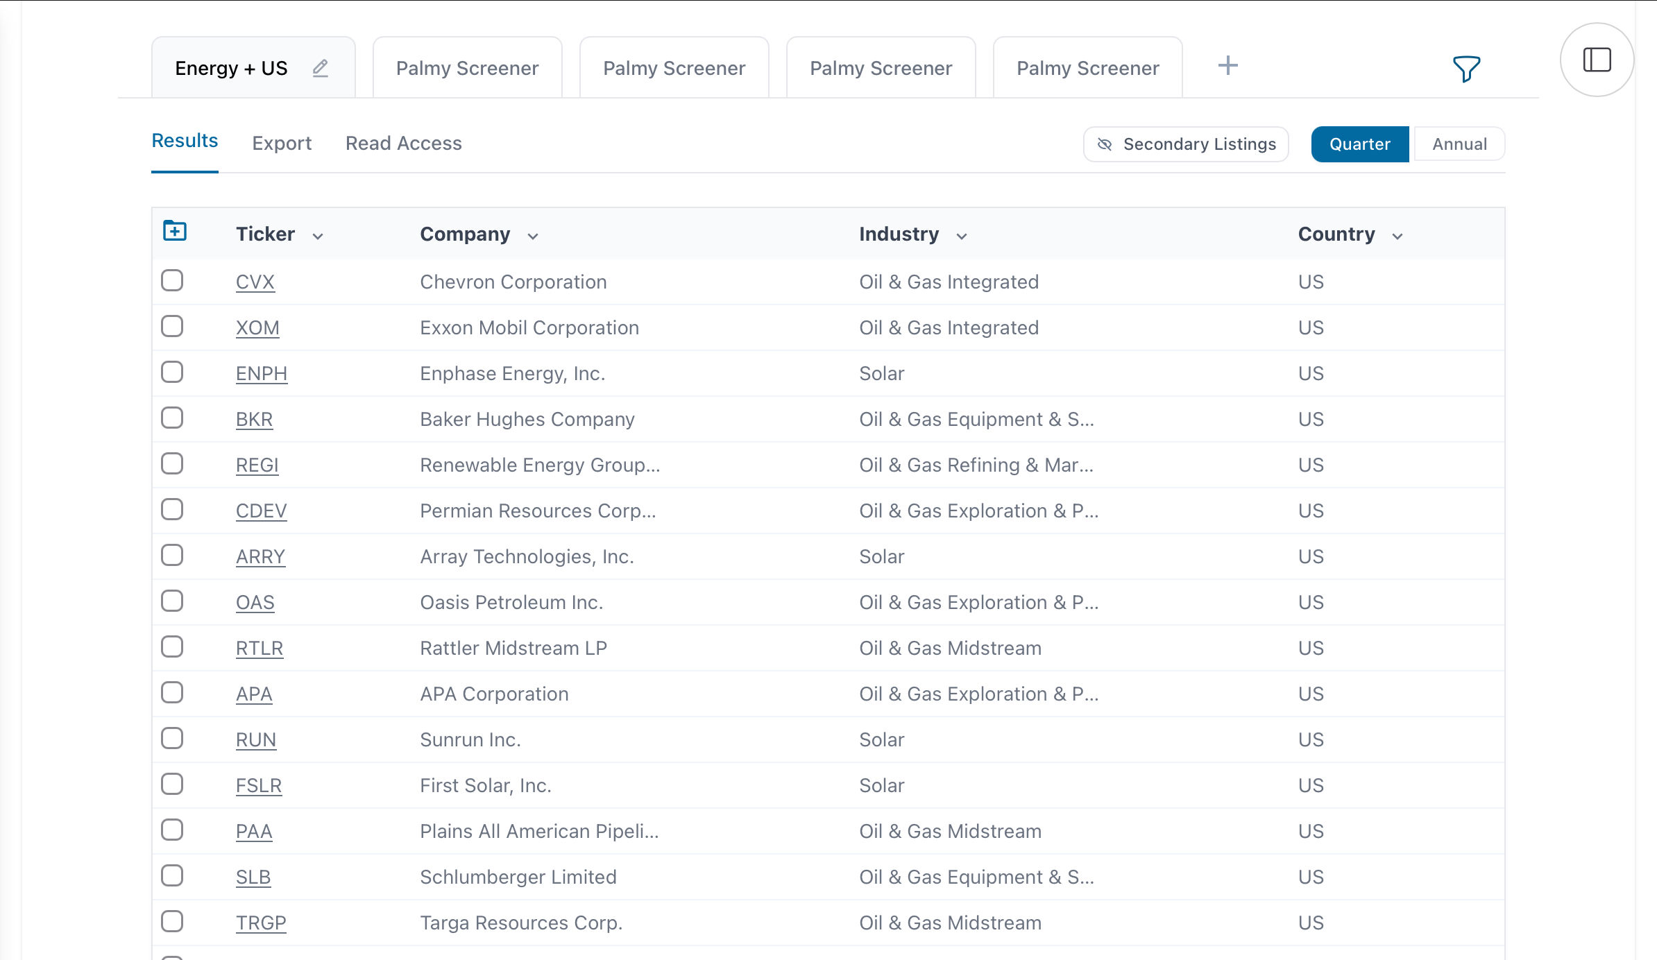Open the Industry column chevron
Viewport: 1657px width, 960px height.
[x=962, y=237]
